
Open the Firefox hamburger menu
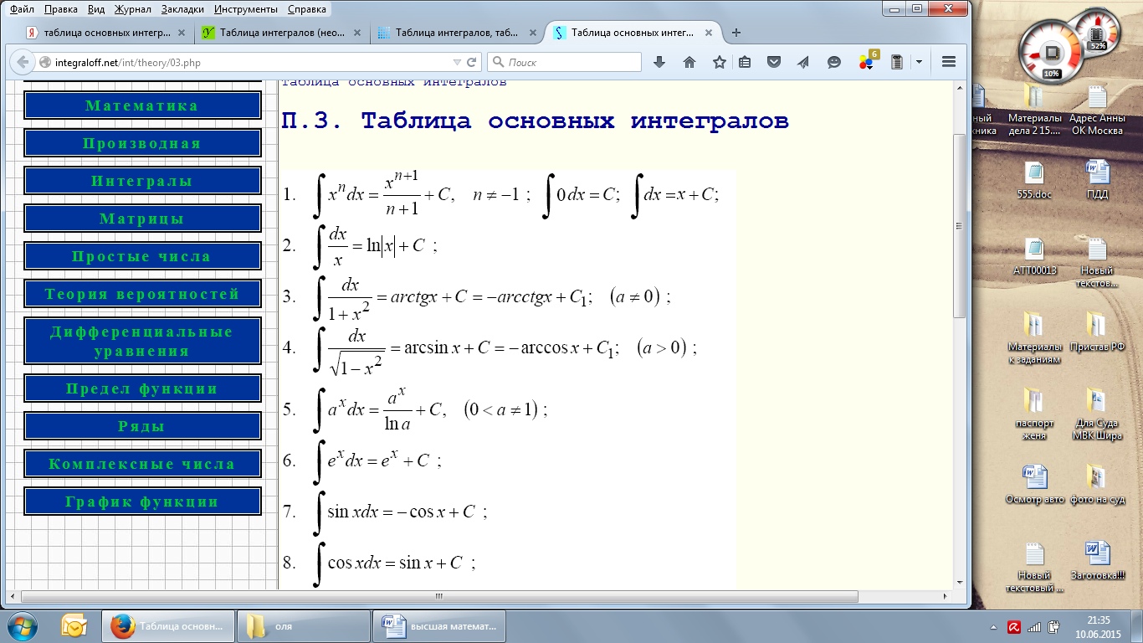coord(949,62)
